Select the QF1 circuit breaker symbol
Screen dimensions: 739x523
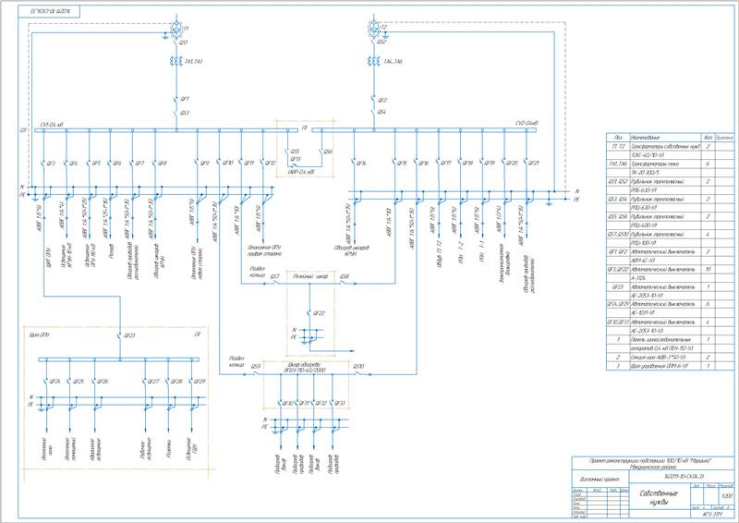click(x=176, y=100)
